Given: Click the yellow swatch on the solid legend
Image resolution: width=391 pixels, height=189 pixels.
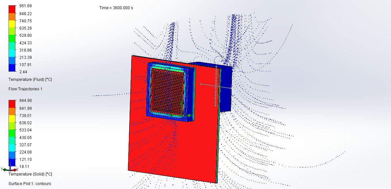Looking at the screenshot, I should tap(12, 118).
